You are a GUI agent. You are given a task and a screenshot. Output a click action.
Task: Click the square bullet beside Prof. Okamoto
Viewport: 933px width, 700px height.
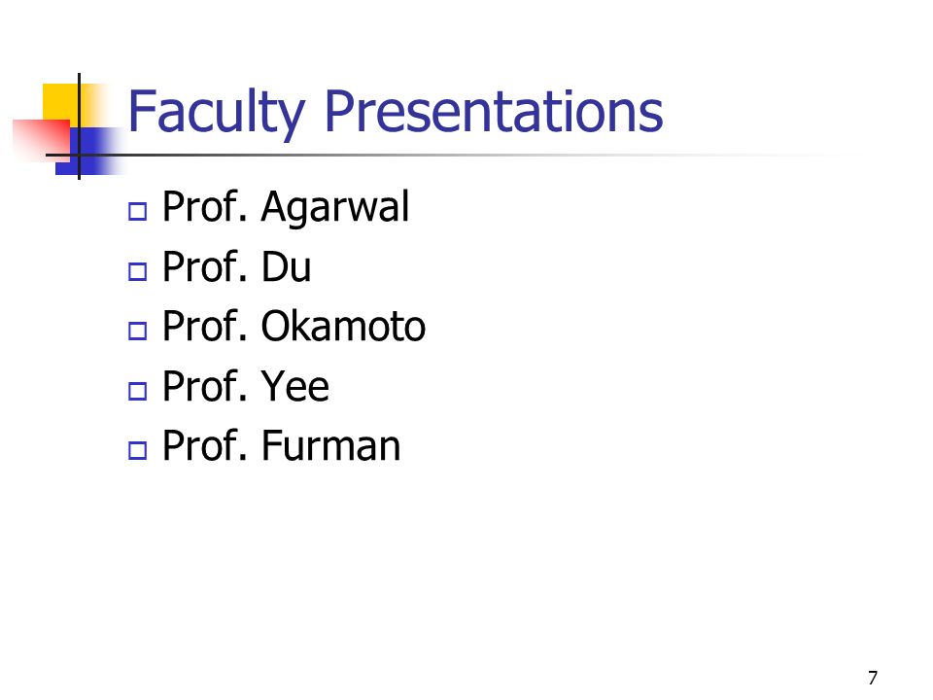(137, 331)
